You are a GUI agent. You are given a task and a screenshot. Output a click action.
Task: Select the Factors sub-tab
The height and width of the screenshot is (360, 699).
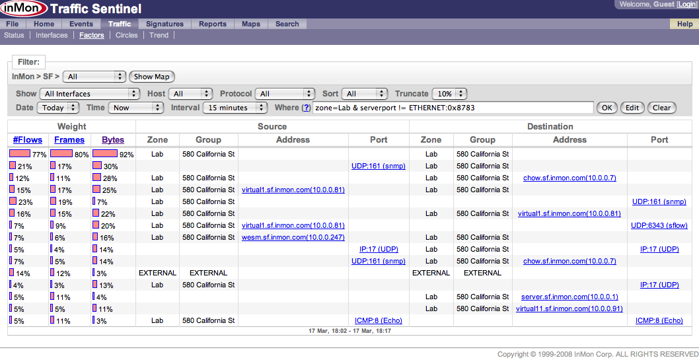pyautogui.click(x=92, y=35)
